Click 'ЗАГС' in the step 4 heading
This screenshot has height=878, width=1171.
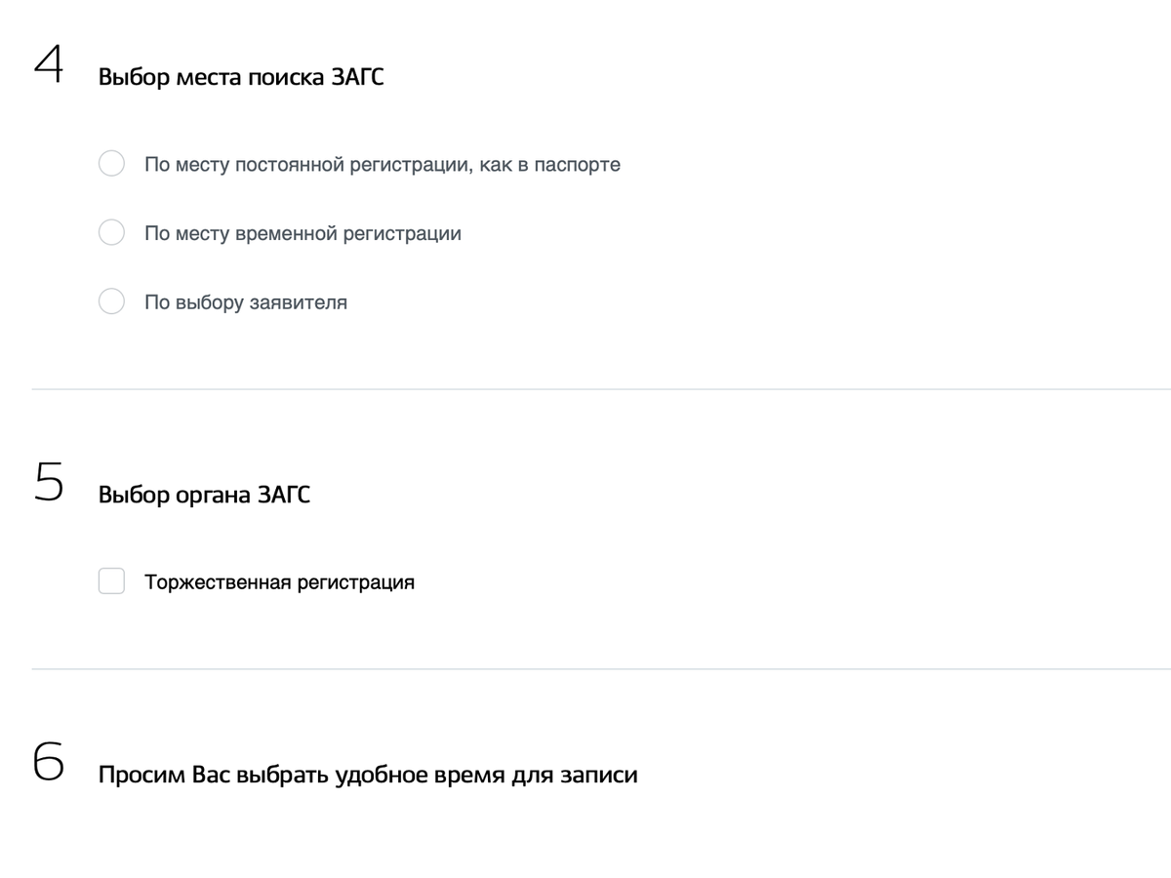357,77
